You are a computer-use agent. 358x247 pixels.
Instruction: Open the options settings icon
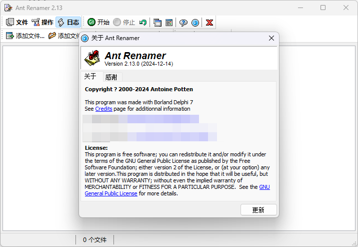169,23
